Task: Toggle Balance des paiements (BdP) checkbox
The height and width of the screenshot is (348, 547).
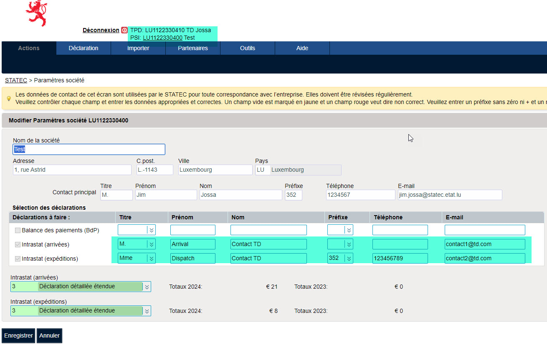Action: [x=18, y=230]
